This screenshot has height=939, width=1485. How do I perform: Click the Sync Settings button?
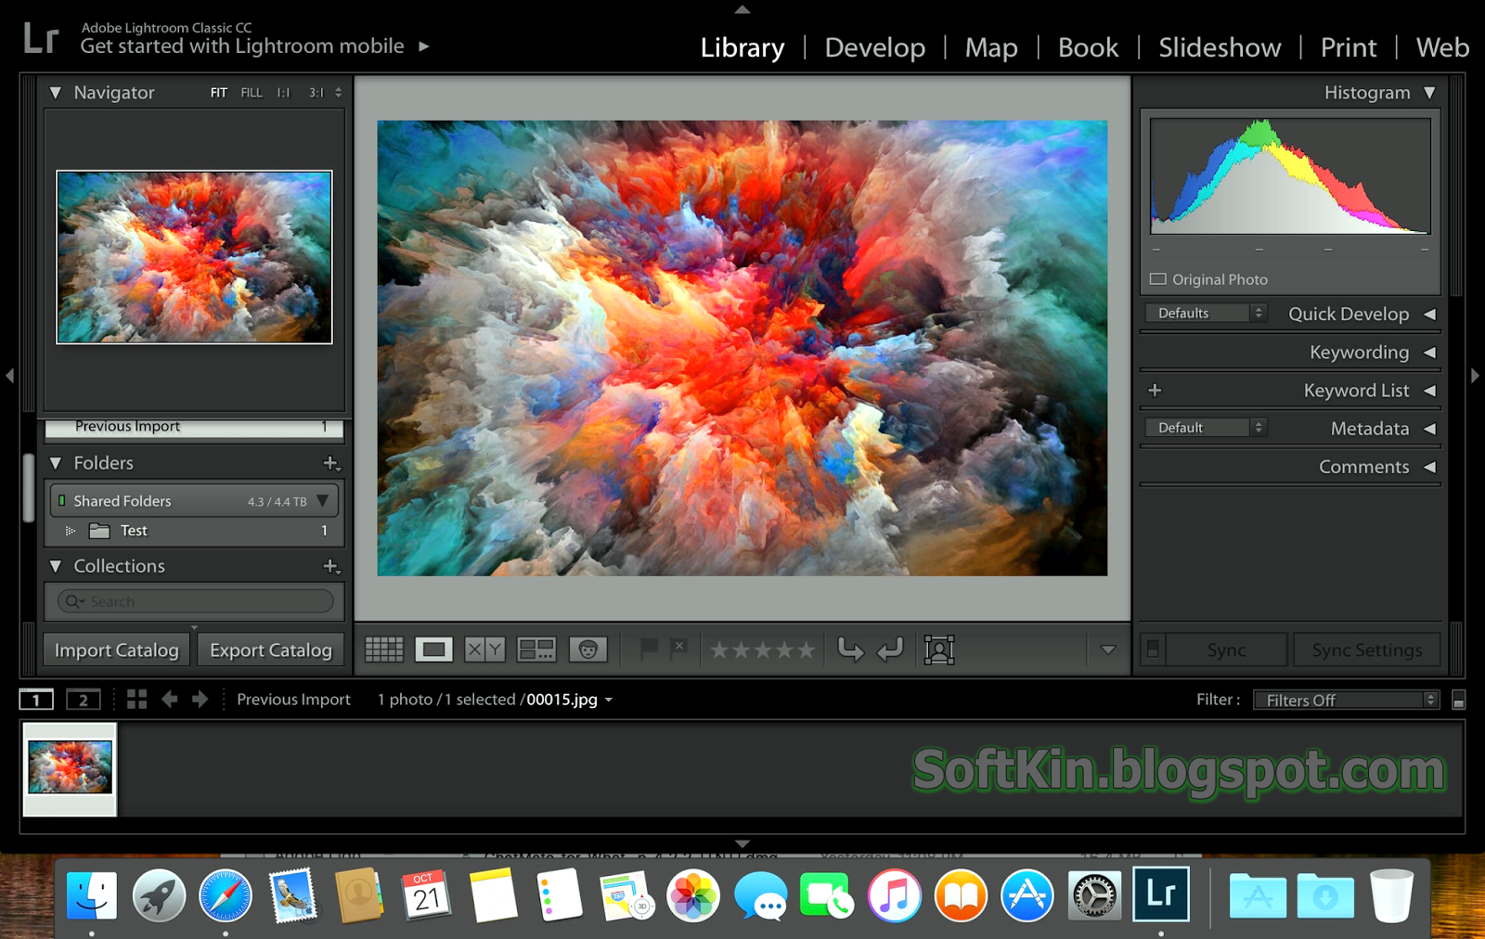tap(1367, 650)
